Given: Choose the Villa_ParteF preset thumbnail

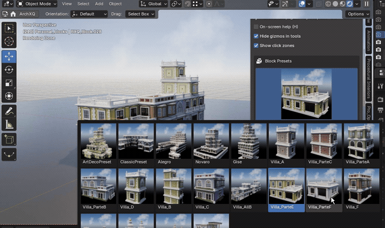Looking at the screenshot, I should tap(324, 189).
